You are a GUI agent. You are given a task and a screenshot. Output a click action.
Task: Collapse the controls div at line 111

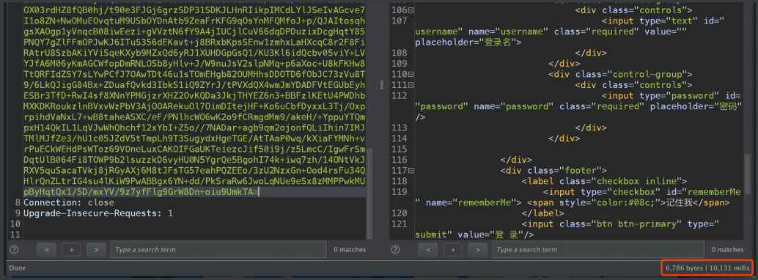pyautogui.click(x=411, y=85)
